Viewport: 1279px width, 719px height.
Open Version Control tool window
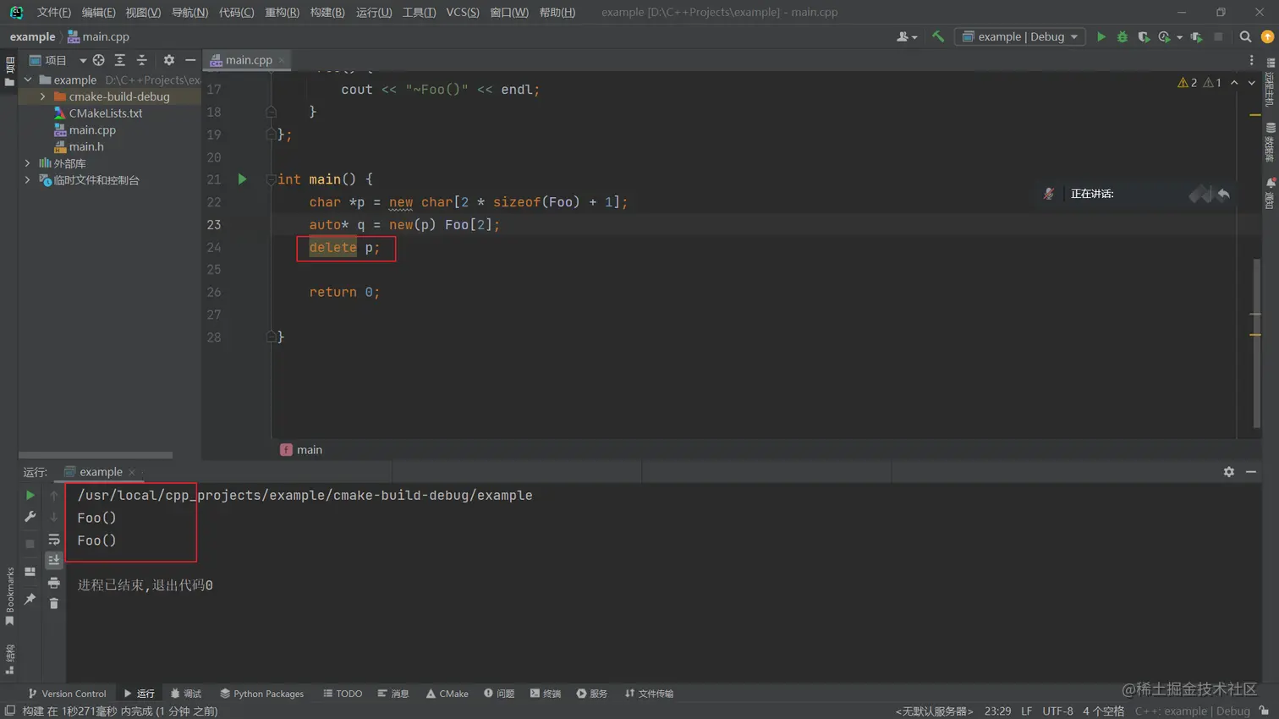pyautogui.click(x=67, y=694)
